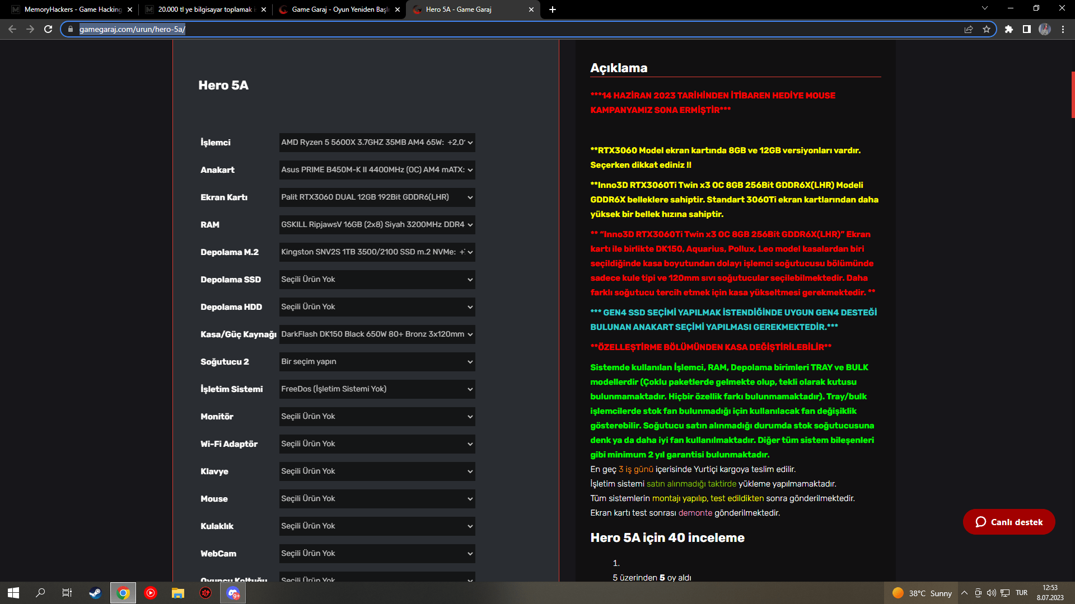Share this page from the address bar
The width and height of the screenshot is (1075, 604).
click(969, 29)
